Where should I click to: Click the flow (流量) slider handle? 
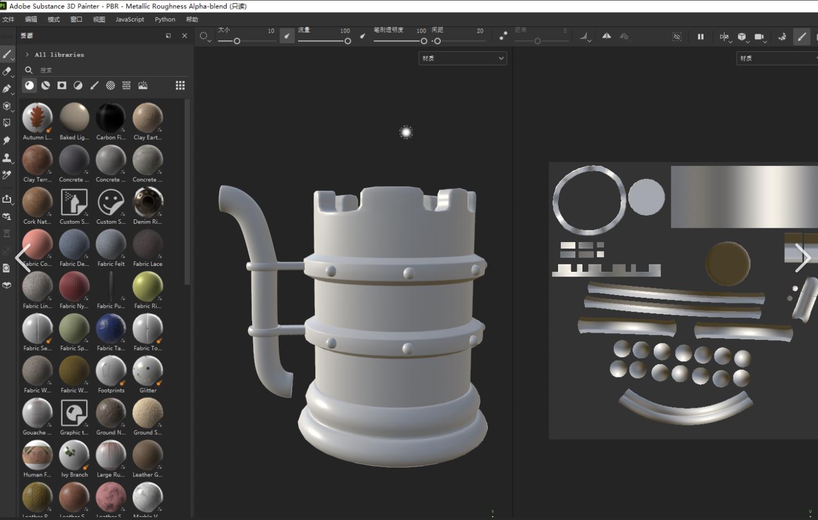click(347, 41)
